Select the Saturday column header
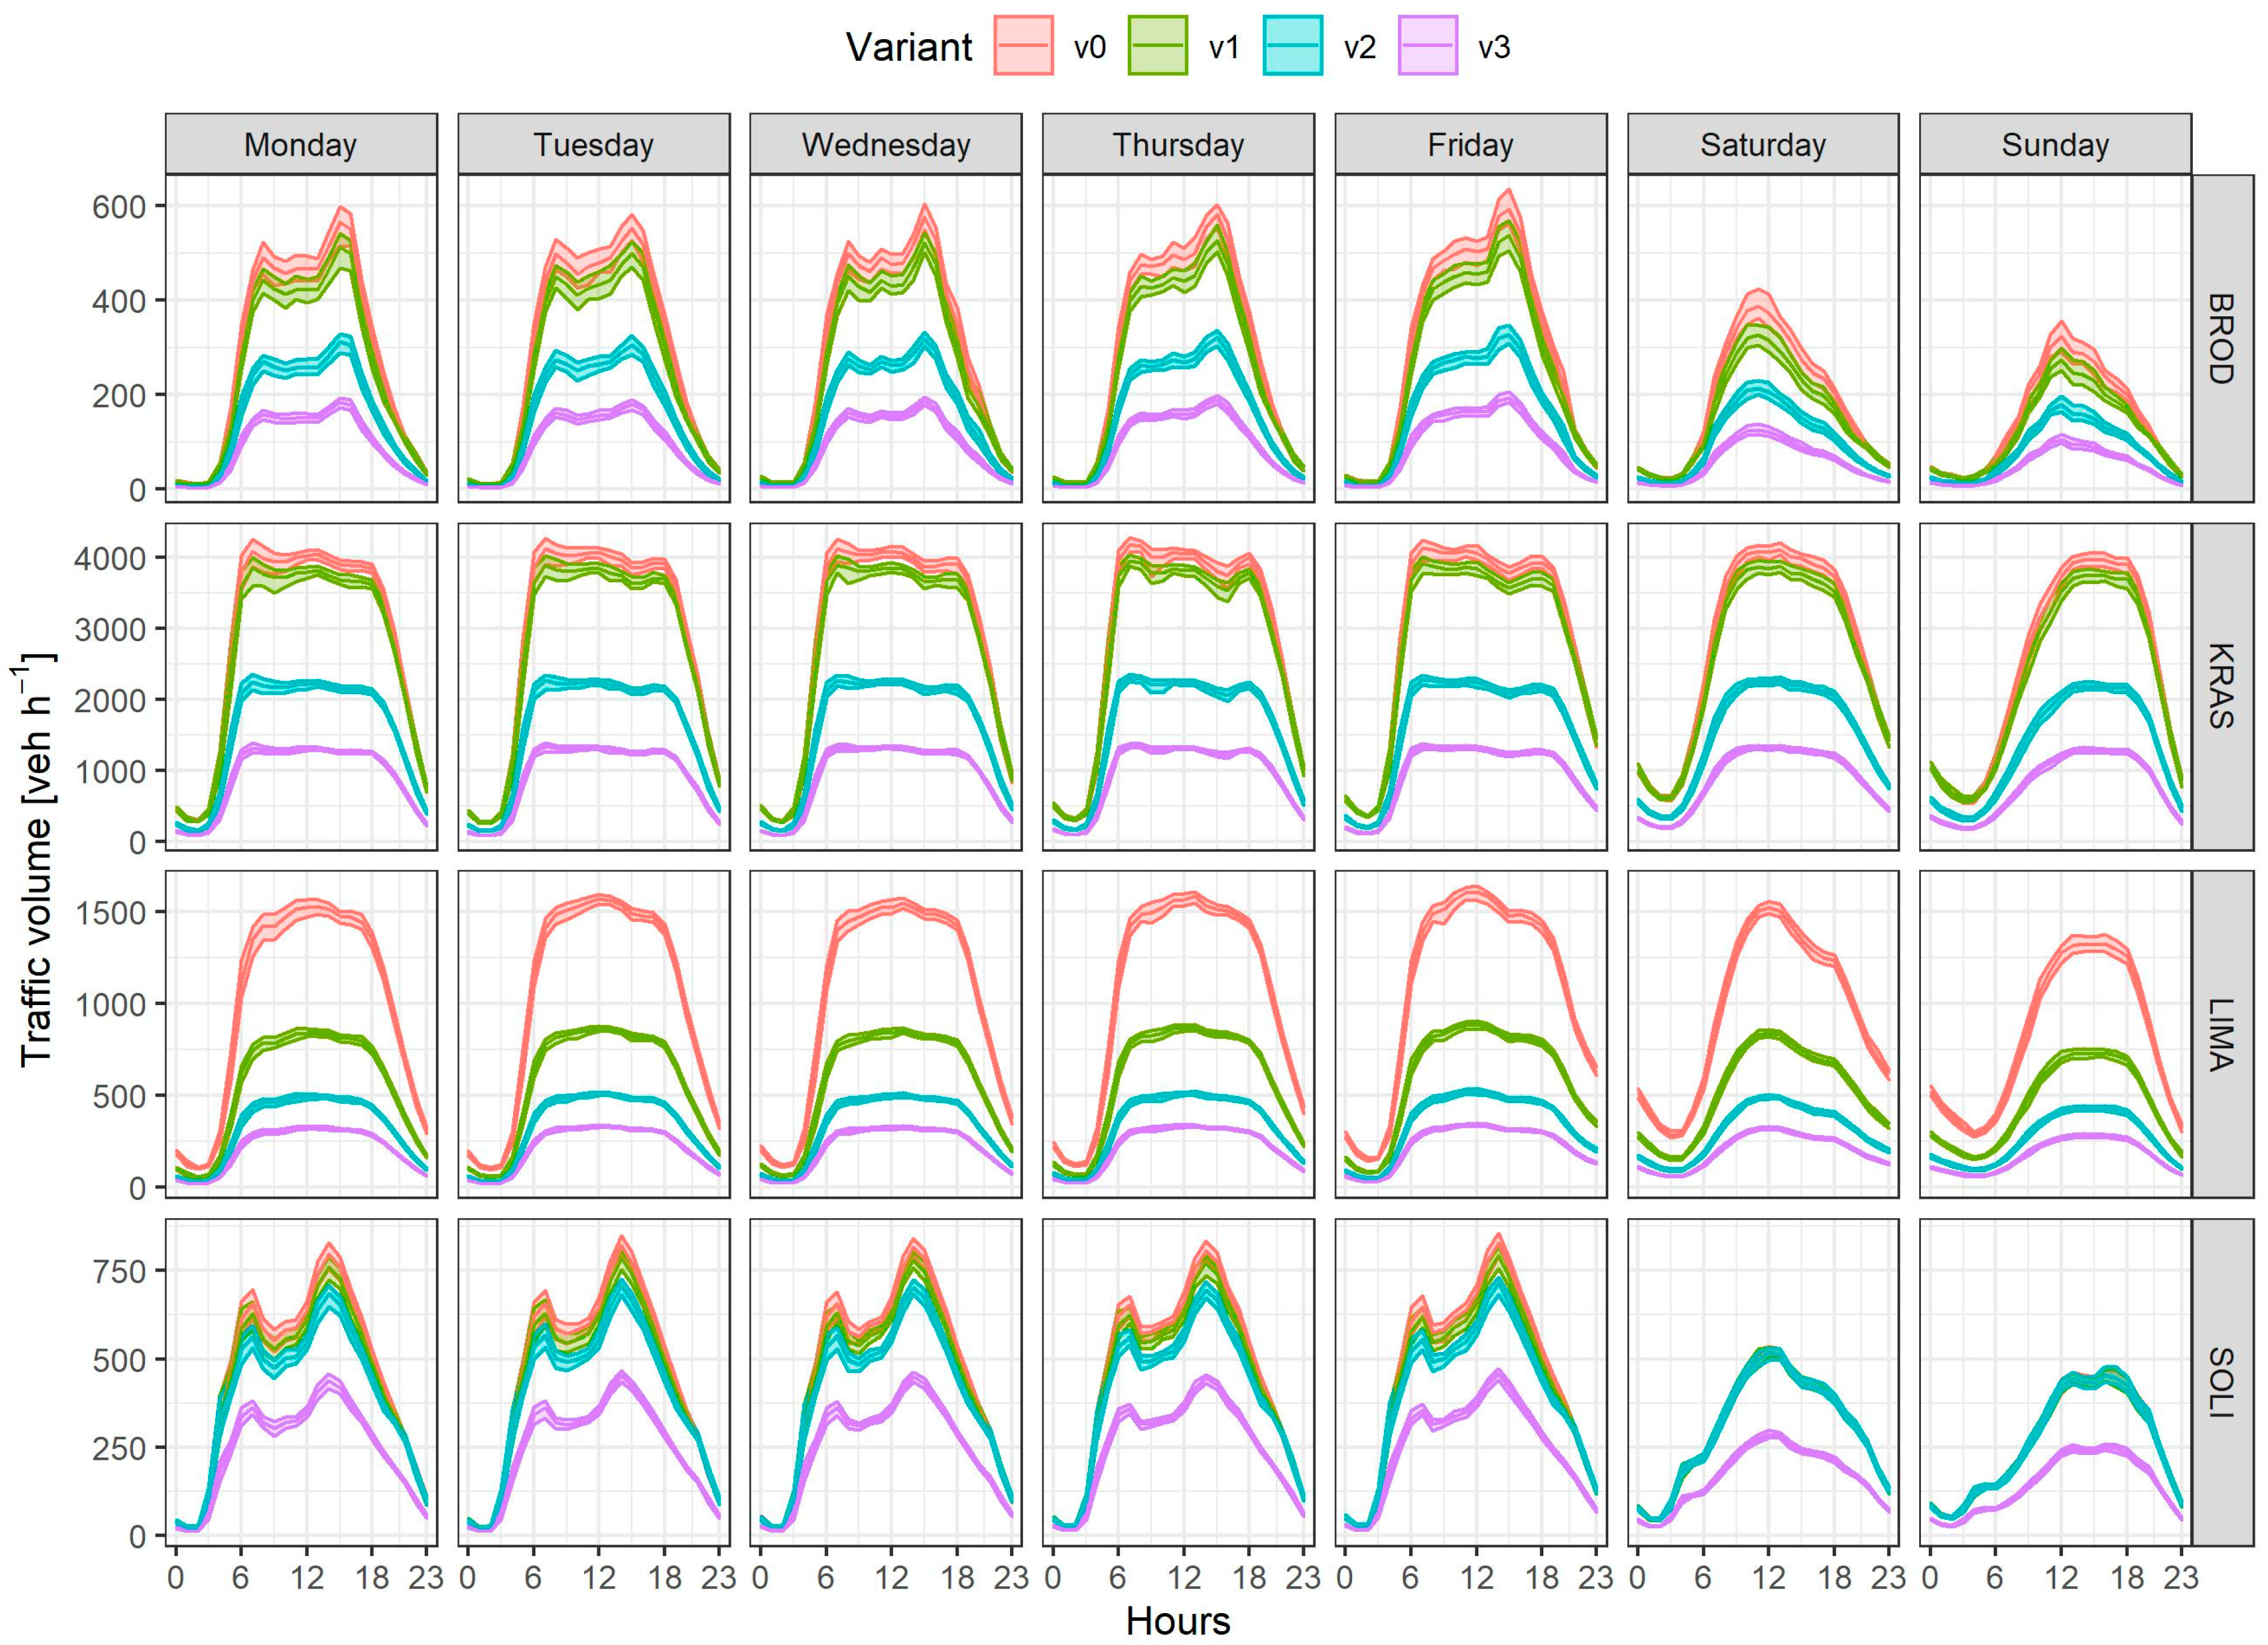The width and height of the screenshot is (2268, 1645). [x=1763, y=145]
